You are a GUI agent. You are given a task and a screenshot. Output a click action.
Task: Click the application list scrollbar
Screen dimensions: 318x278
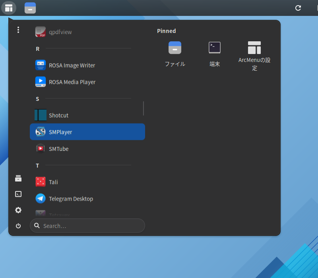(143, 108)
